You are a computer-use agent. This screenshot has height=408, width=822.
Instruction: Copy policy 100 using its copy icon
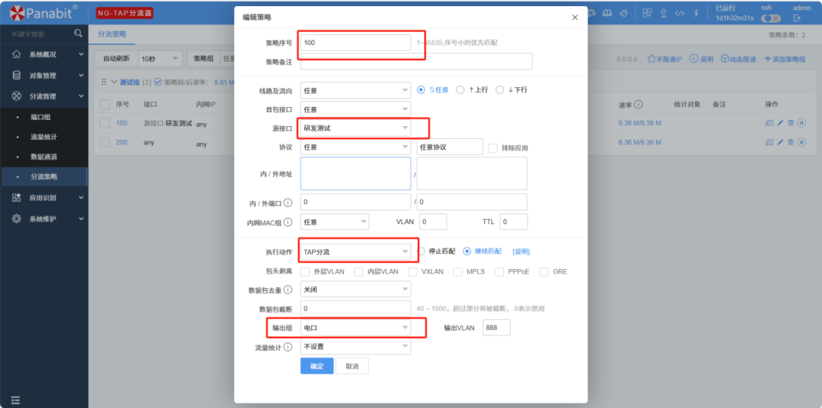769,123
